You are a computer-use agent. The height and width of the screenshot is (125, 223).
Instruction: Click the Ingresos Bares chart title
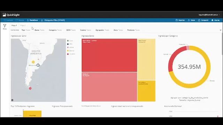[x=88, y=36]
